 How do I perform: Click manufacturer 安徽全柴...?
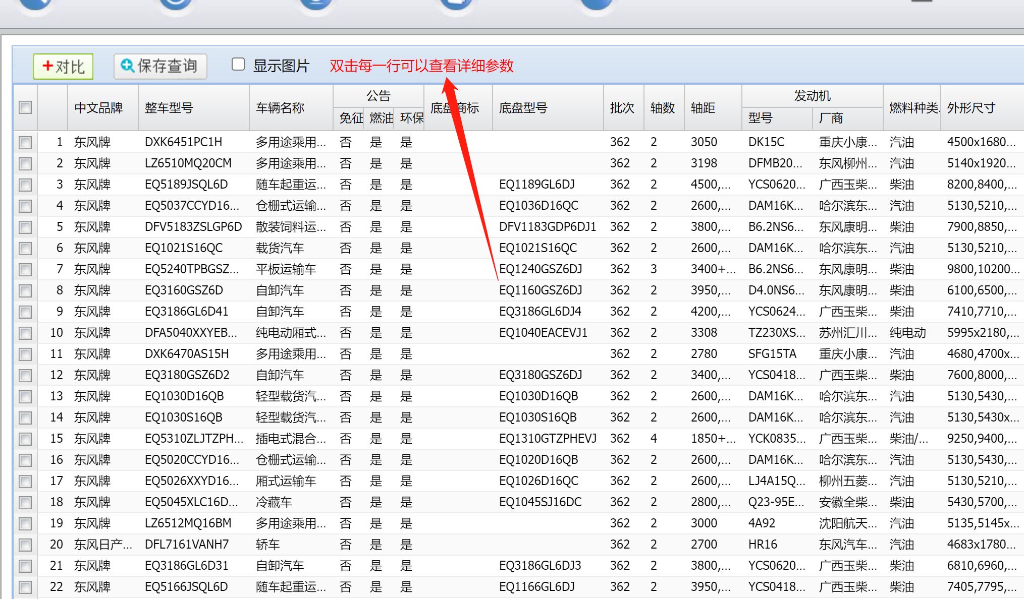pos(848,502)
